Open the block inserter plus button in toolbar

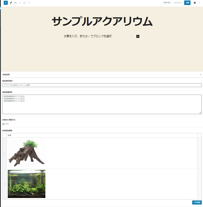[x=6, y=3]
